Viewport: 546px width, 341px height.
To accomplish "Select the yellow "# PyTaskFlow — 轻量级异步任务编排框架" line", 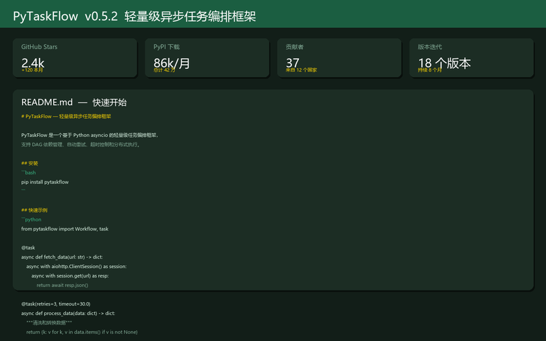I will 66,116.
